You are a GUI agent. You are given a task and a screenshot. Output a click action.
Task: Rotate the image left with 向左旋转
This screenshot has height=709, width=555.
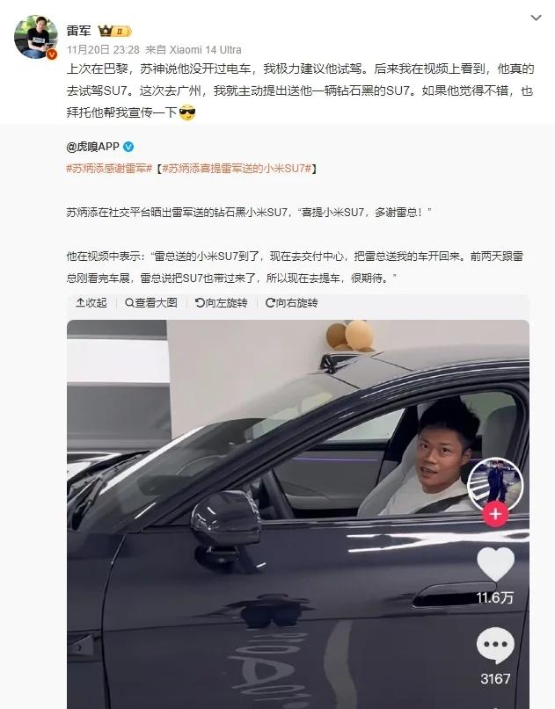tap(221, 302)
